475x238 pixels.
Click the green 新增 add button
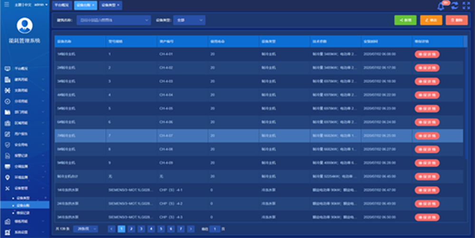[x=405, y=20]
